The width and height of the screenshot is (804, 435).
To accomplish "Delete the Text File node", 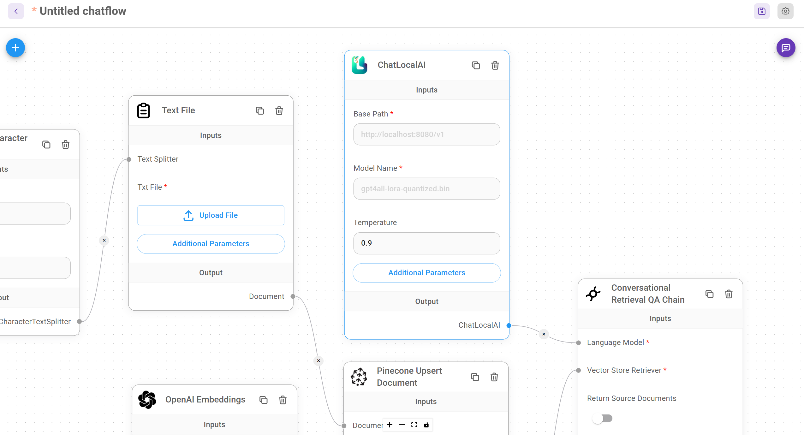I will [x=279, y=111].
